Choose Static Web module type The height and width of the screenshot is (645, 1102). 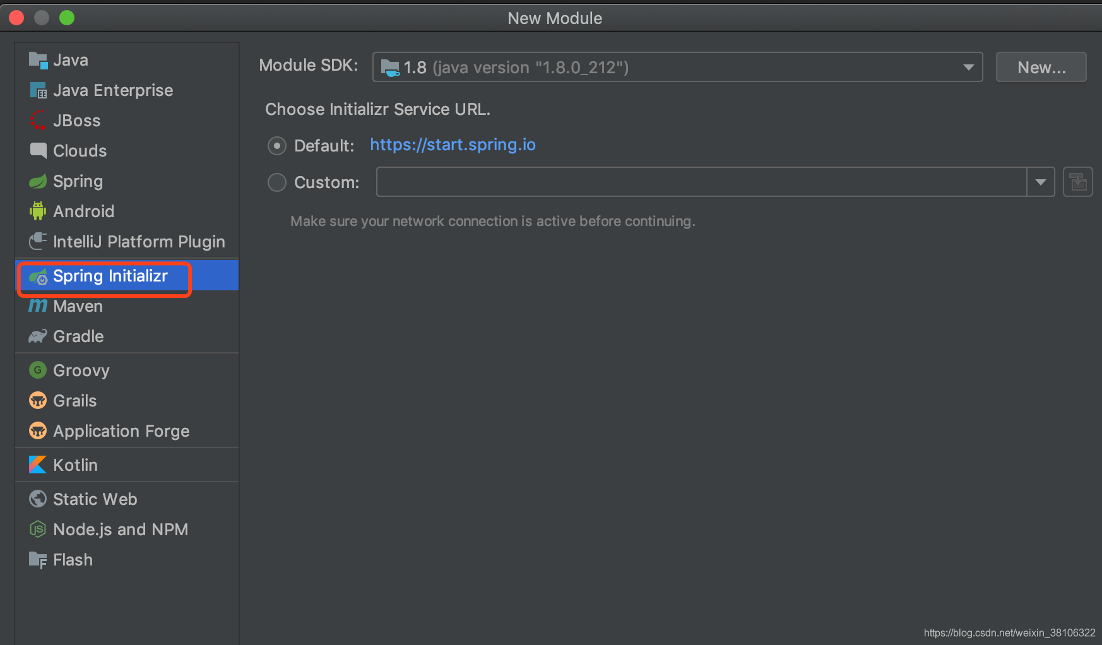[x=127, y=499]
